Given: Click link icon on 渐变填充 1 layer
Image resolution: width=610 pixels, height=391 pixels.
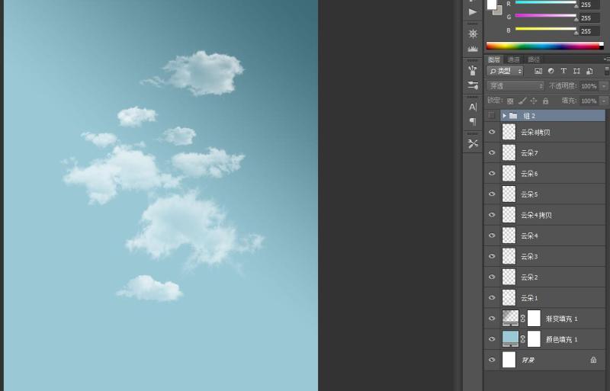Looking at the screenshot, I should click(x=523, y=319).
